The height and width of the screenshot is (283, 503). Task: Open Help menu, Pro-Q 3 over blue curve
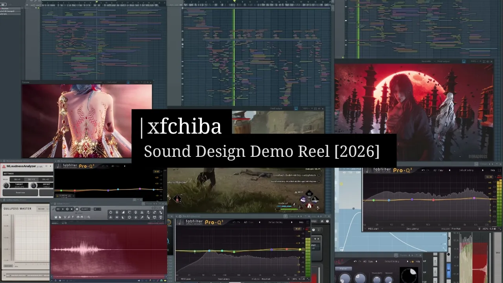(x=492, y=170)
